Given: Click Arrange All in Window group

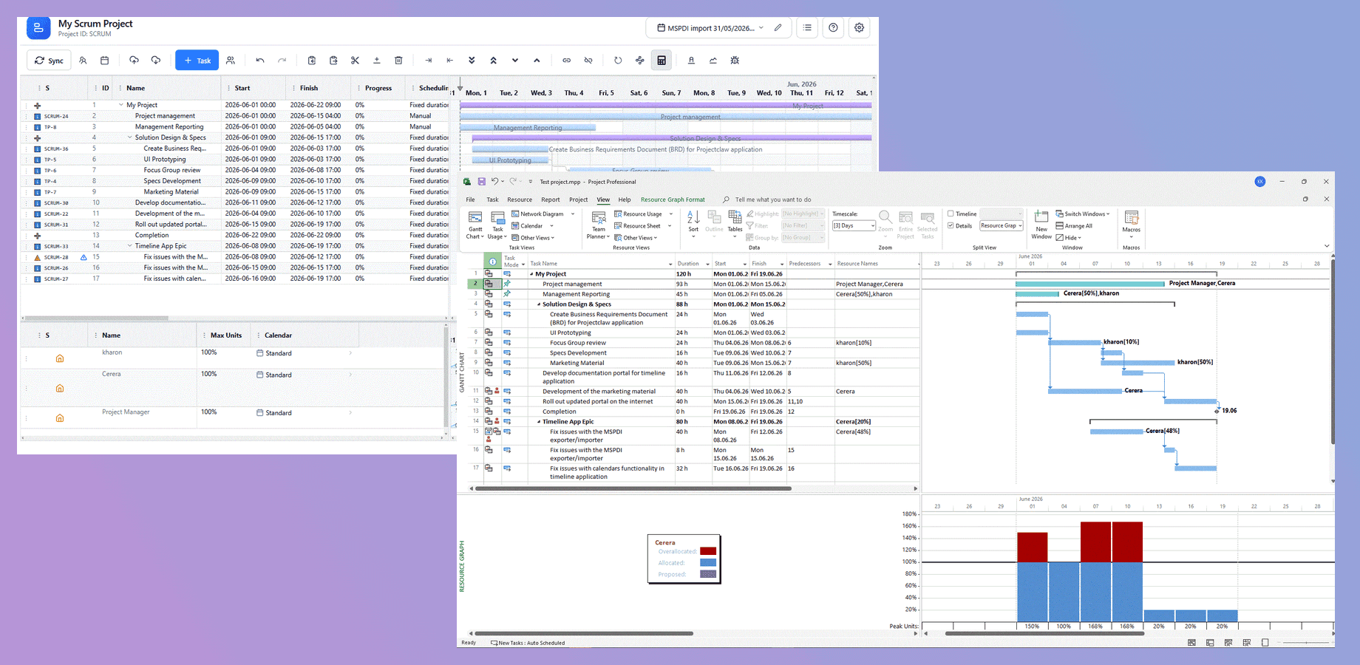Looking at the screenshot, I should pos(1074,226).
